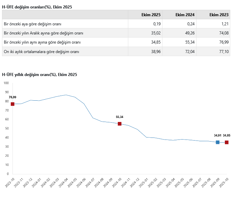
Task: Click the 100 y-axis label
Action: [6, 83]
